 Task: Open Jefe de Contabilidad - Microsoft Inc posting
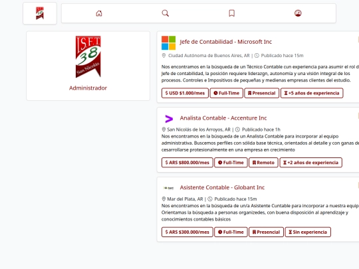226,42
